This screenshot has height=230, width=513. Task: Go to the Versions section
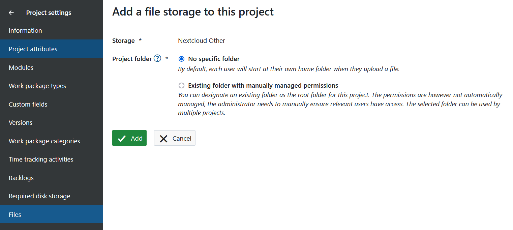(21, 123)
